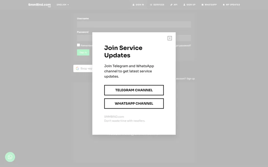Follow the Sign up link below form
The width and height of the screenshot is (268, 167).
(x=190, y=78)
